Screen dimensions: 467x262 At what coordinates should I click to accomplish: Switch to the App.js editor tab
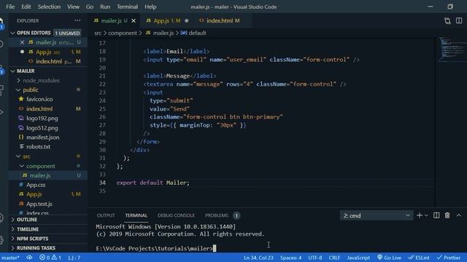tap(167, 21)
